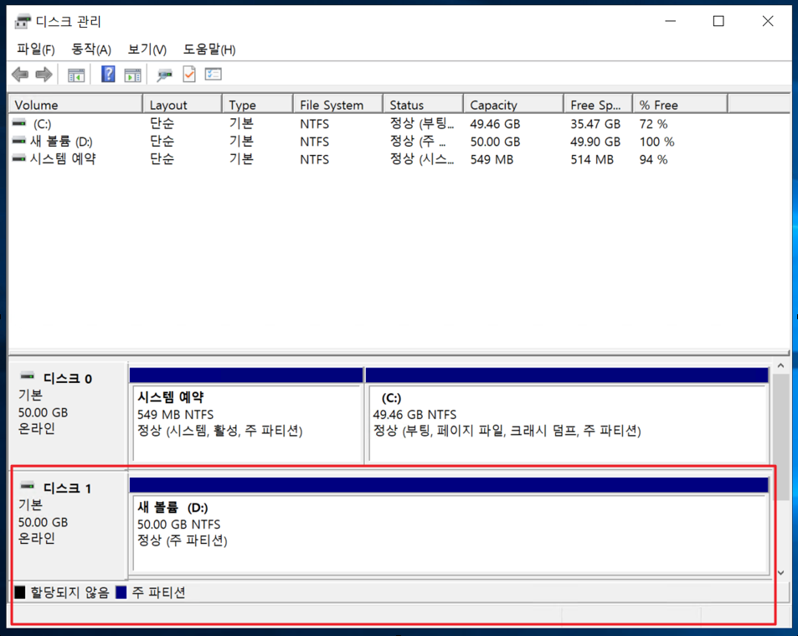Sort by the Volume column header

[75, 105]
